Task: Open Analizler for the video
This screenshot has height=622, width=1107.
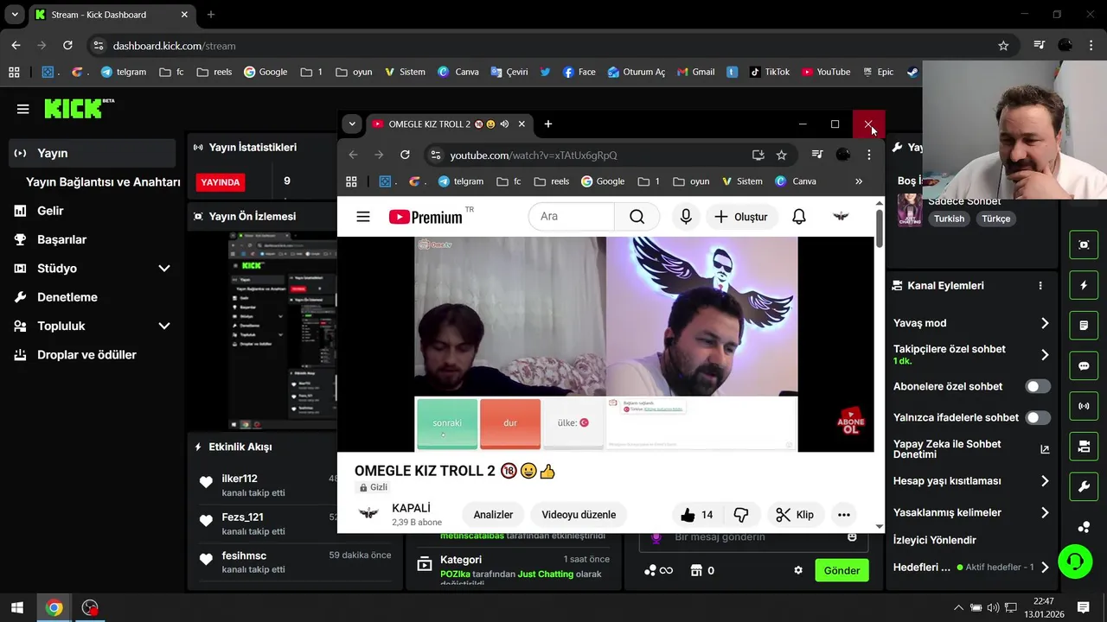Action: point(493,515)
